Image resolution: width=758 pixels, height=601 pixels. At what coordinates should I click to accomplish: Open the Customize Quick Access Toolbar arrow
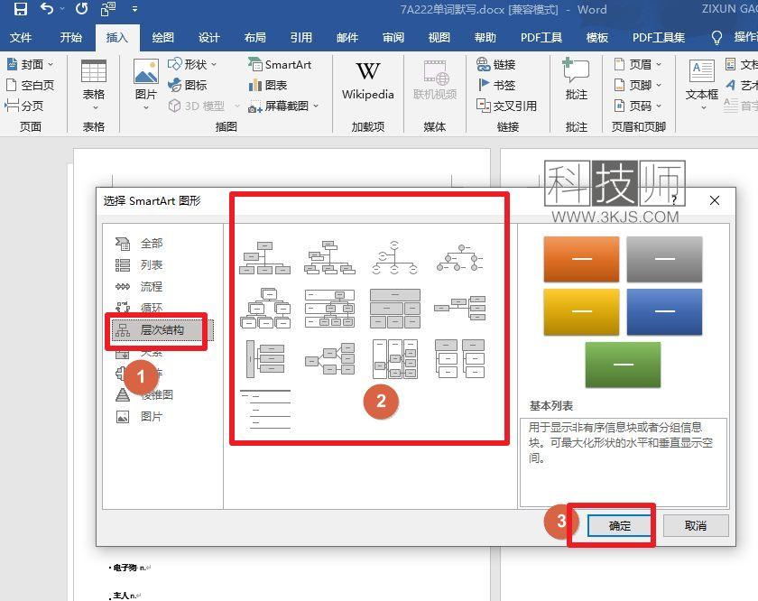coord(134,9)
